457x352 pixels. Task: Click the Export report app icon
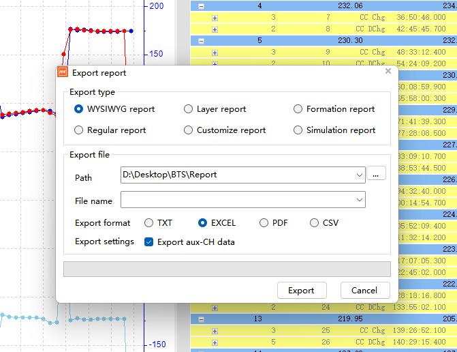pos(63,72)
